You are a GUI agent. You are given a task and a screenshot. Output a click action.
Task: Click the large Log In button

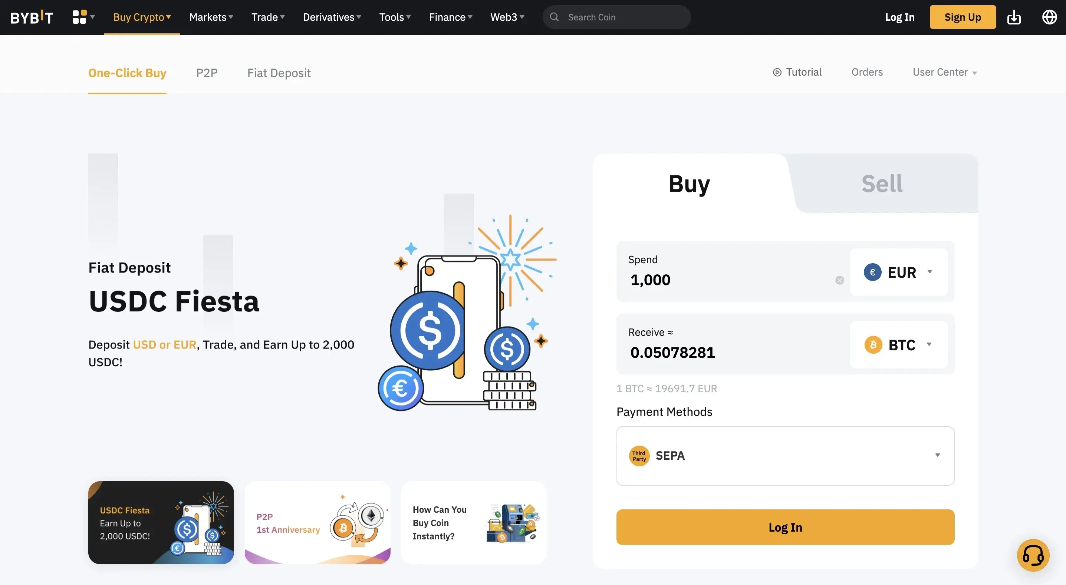(785, 527)
